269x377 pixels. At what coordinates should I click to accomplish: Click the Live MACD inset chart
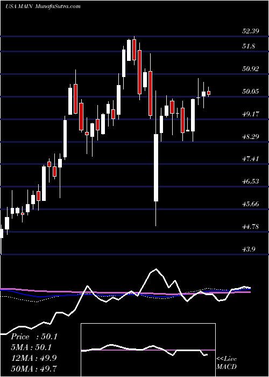(x=148, y=350)
